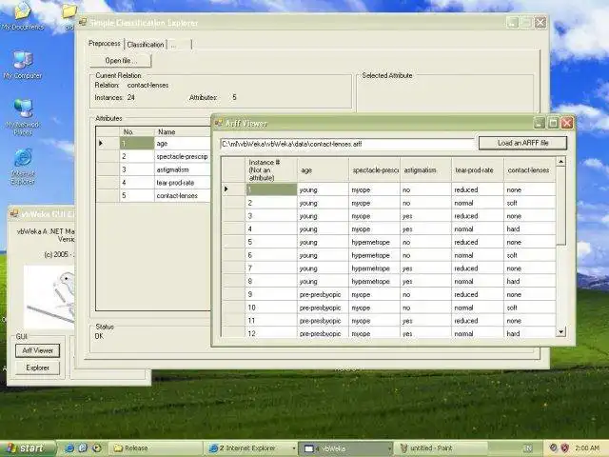
Task: Select the Preprocess tab
Action: (x=105, y=44)
